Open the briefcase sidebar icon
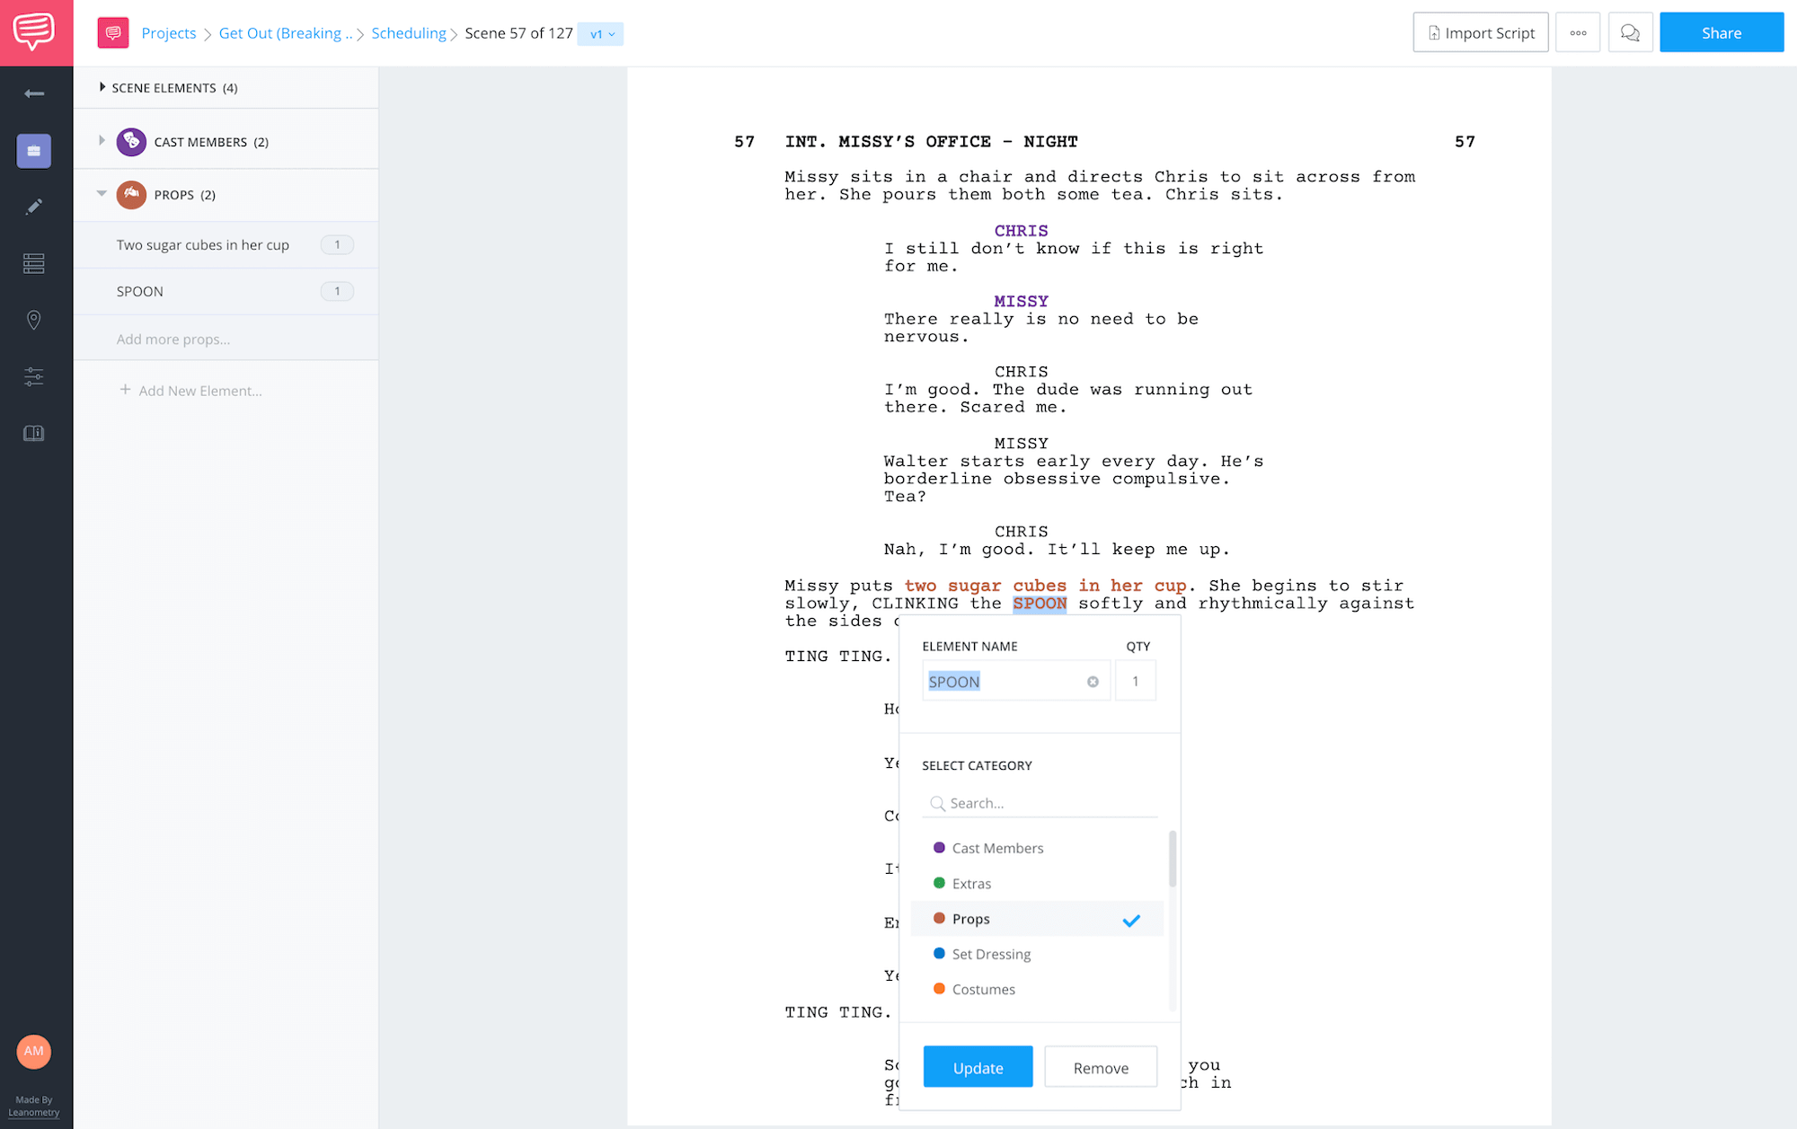The width and height of the screenshot is (1797, 1129). [34, 151]
